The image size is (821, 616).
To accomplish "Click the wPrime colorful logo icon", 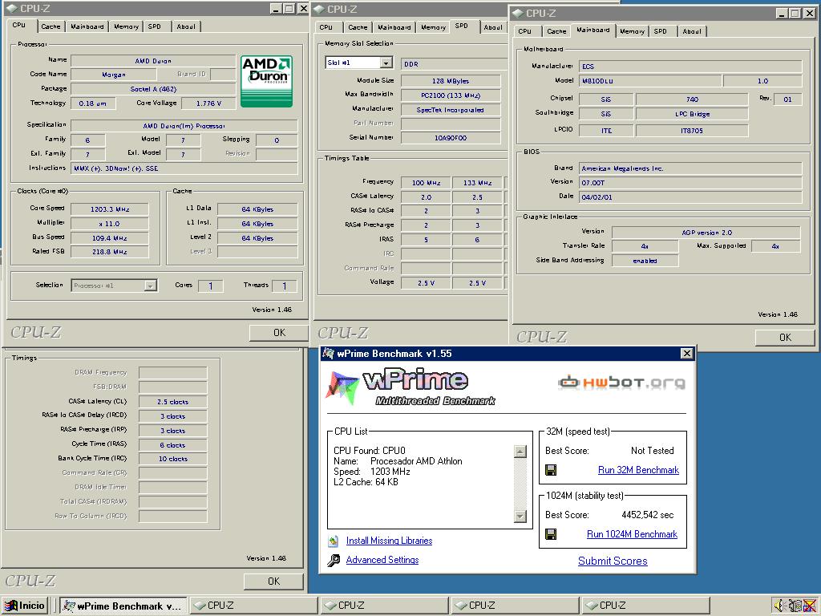I will click(343, 387).
